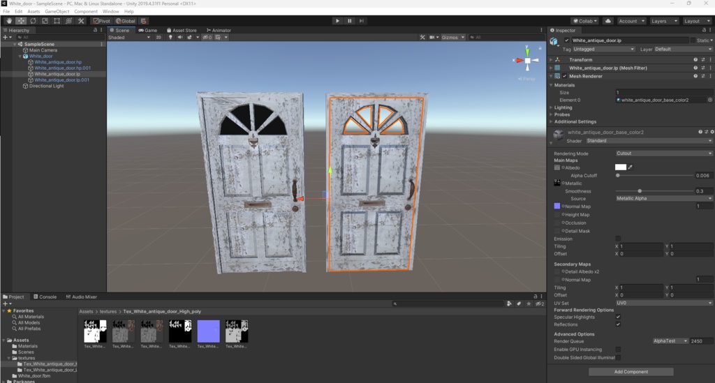Enable GPU Instancing checkbox

pyautogui.click(x=618, y=350)
